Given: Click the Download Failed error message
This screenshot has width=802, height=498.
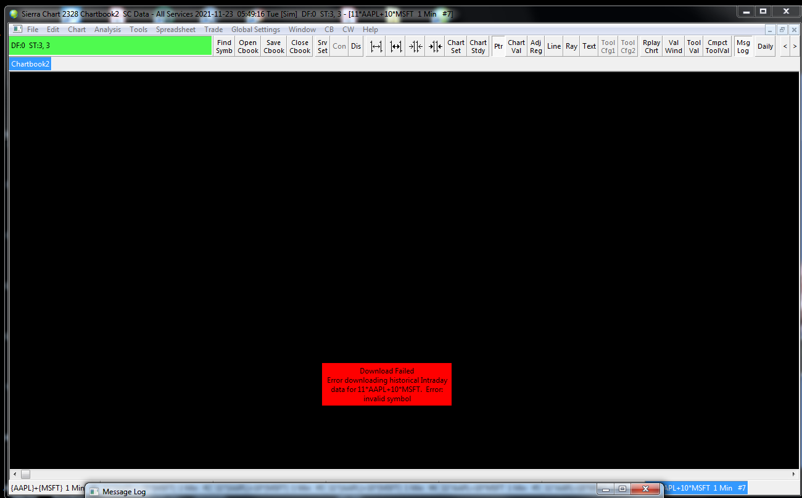Looking at the screenshot, I should 387,385.
